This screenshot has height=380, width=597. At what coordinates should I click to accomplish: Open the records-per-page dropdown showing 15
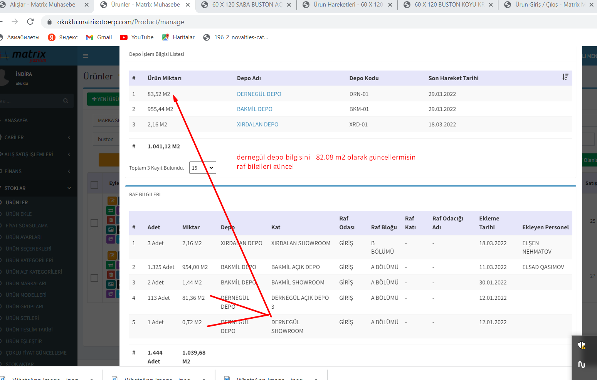202,168
